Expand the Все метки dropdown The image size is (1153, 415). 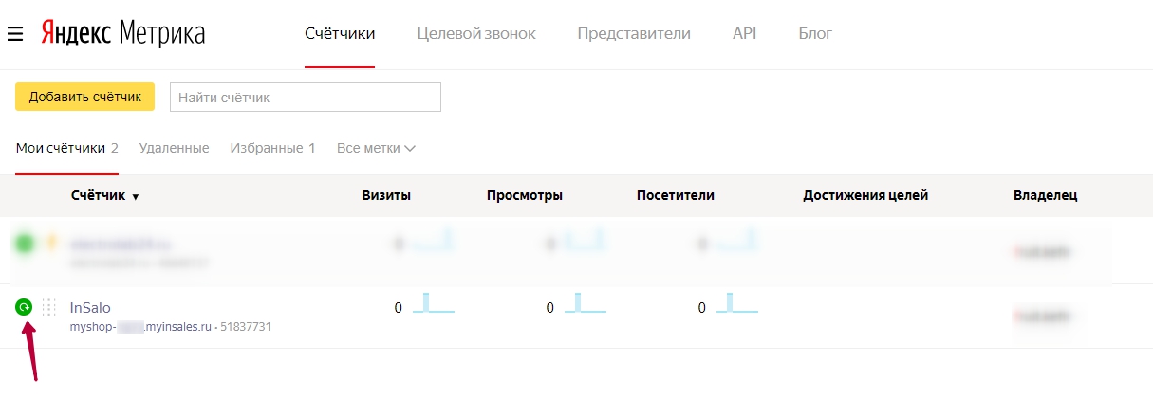pos(377,148)
